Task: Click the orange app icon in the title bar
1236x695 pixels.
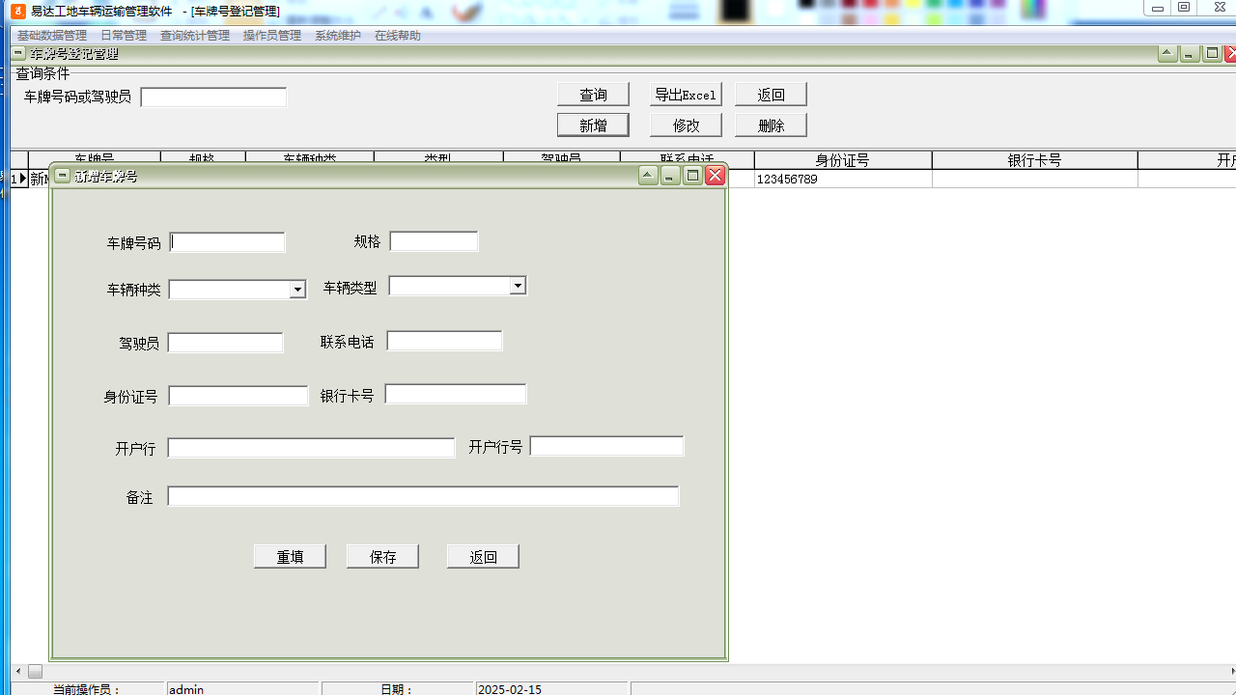Action: (18, 11)
